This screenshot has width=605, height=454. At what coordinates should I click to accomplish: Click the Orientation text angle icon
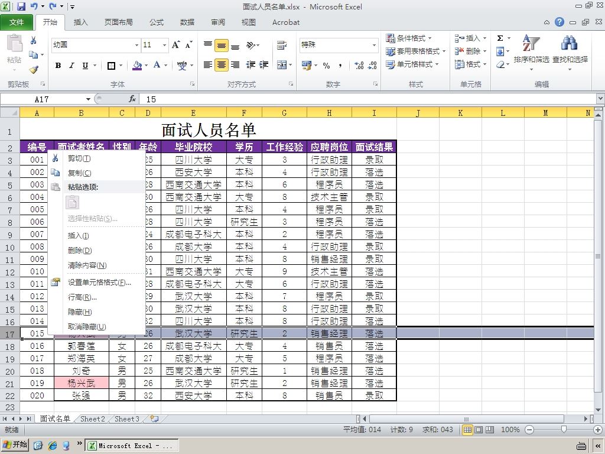(x=251, y=45)
